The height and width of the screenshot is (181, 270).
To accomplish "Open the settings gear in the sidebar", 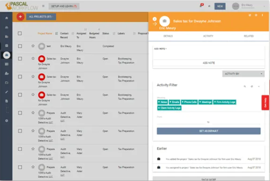I will click(x=7, y=121).
